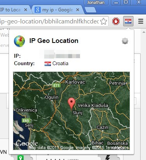Click the page scrollbar up arrow
Viewport: 146px width, 160px height.
144,32
